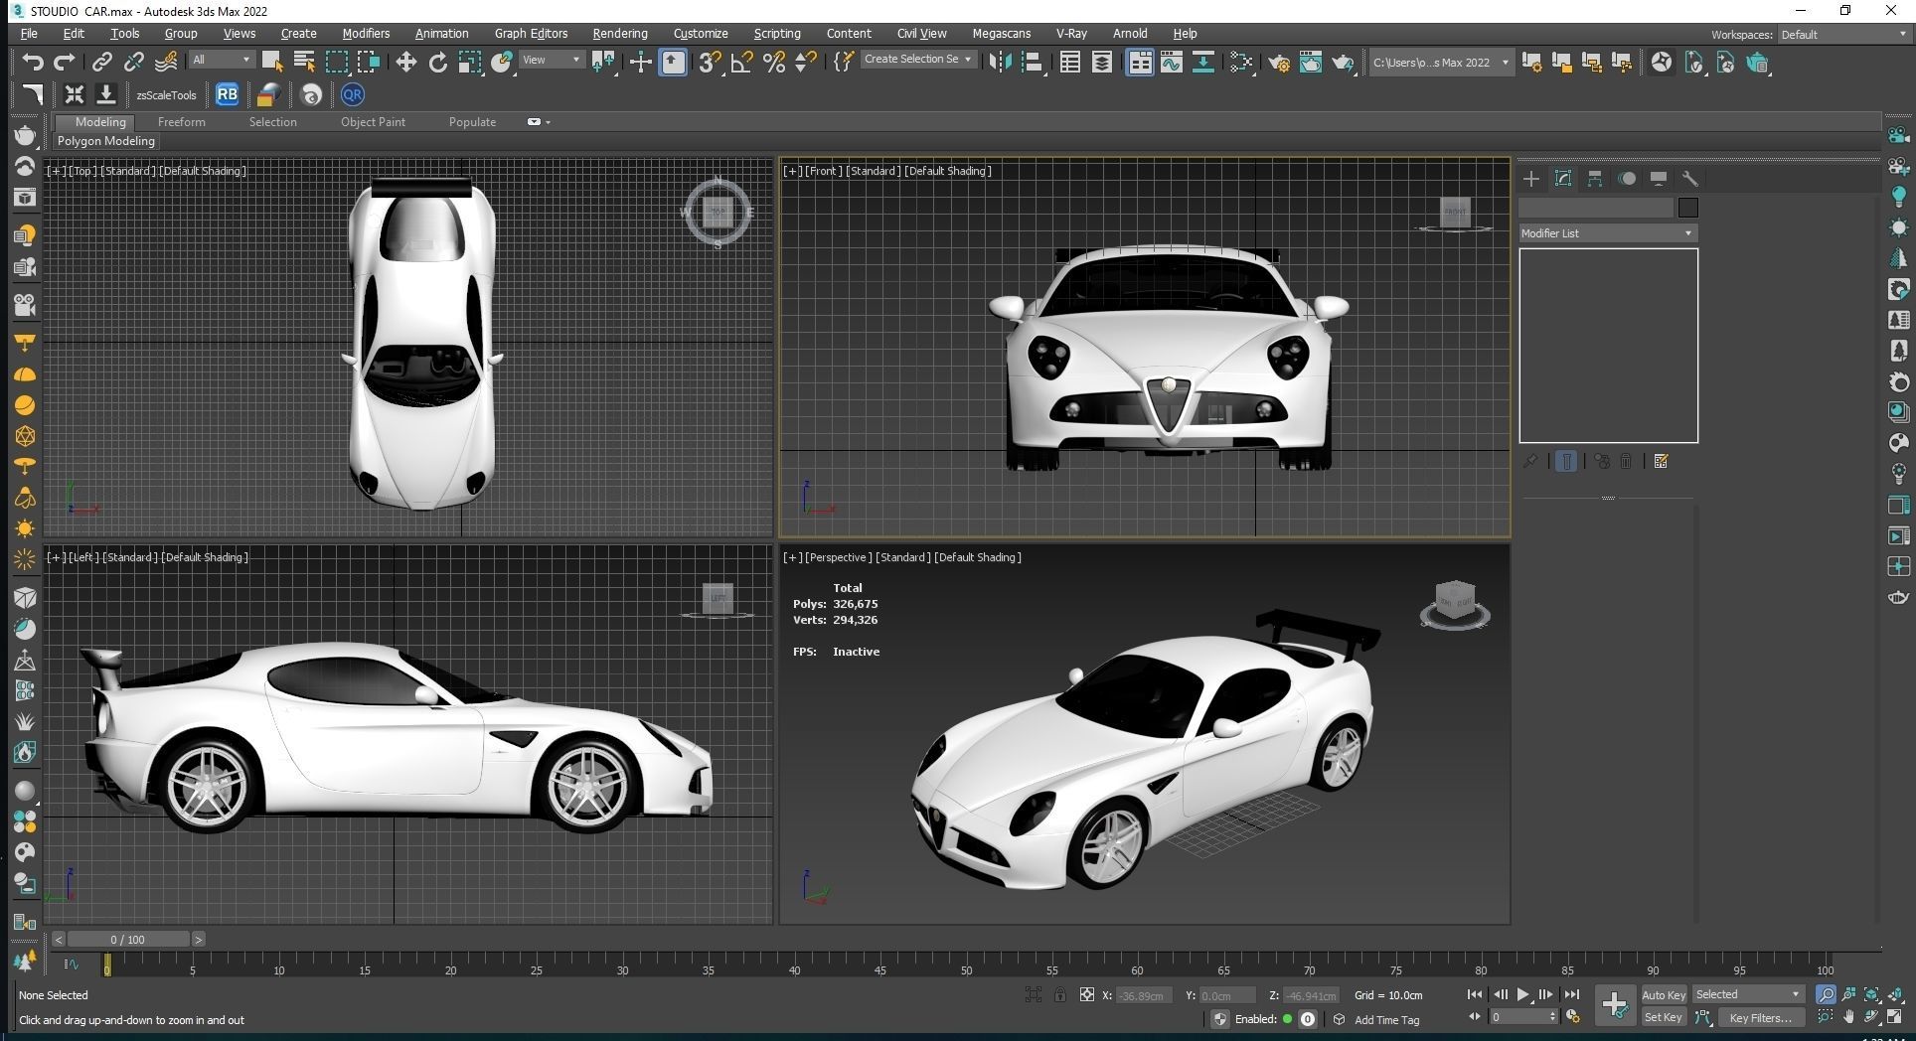
Task: Switch to the Object Paint ribbon tab
Action: point(373,122)
